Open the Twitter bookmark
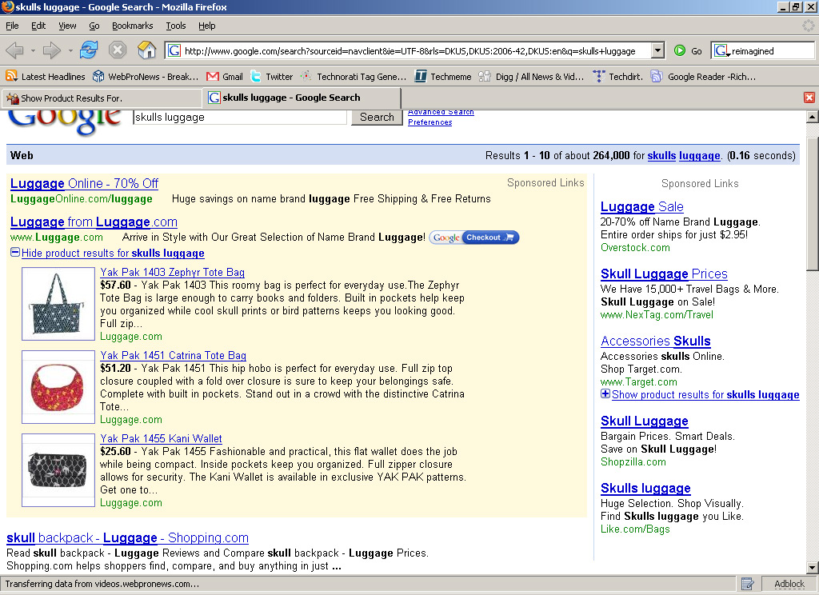Viewport: 819px width, 595px height. point(271,77)
